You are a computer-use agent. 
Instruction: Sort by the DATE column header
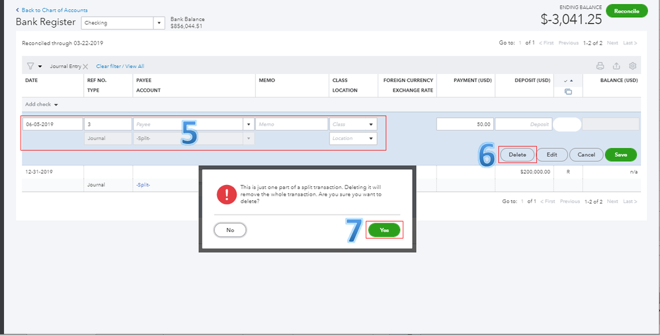pos(31,81)
